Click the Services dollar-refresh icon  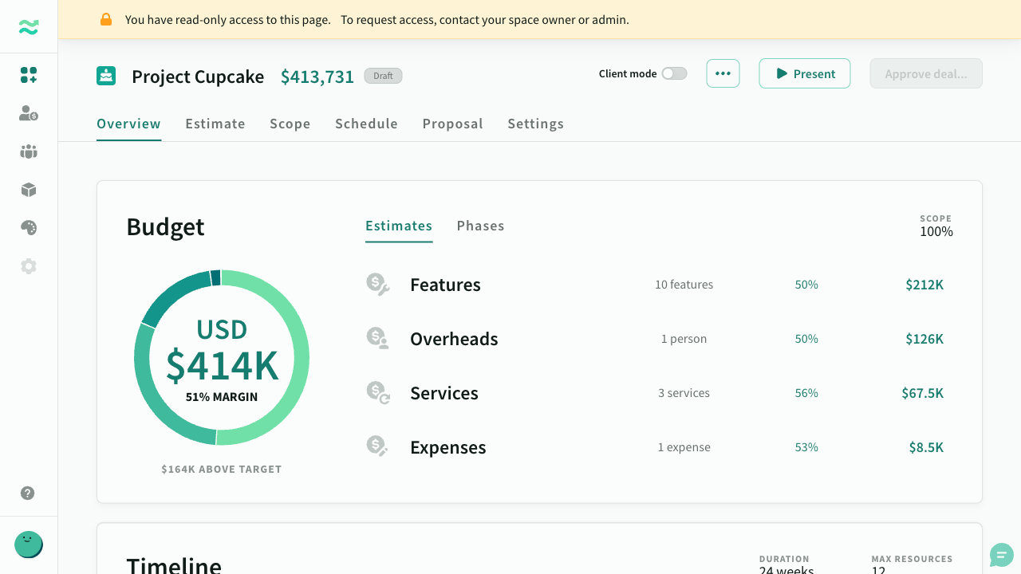(378, 393)
